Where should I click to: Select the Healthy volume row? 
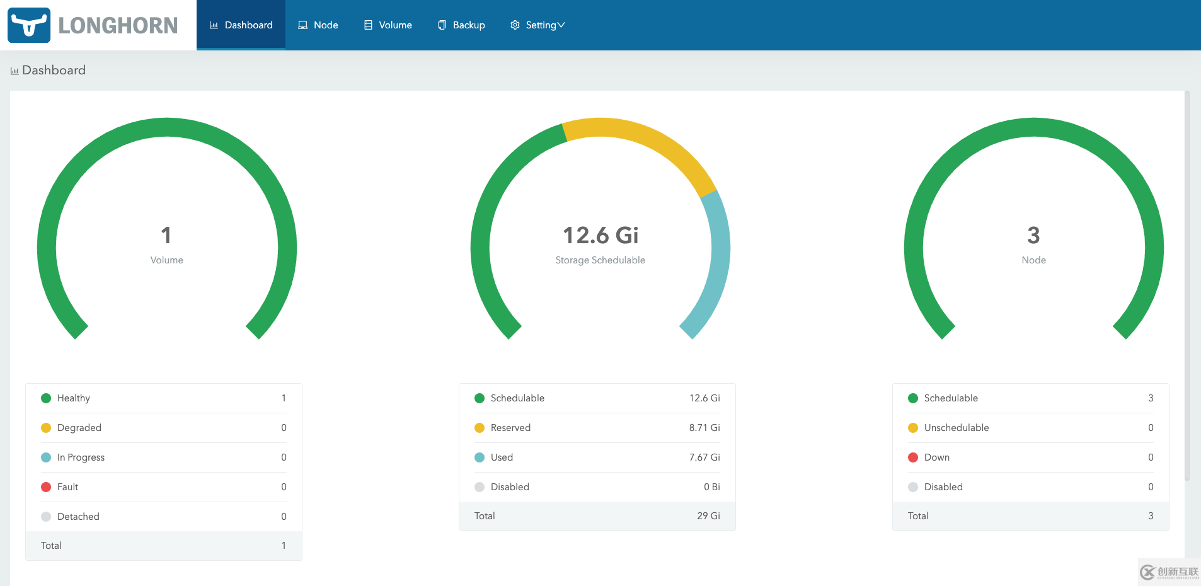click(x=164, y=398)
